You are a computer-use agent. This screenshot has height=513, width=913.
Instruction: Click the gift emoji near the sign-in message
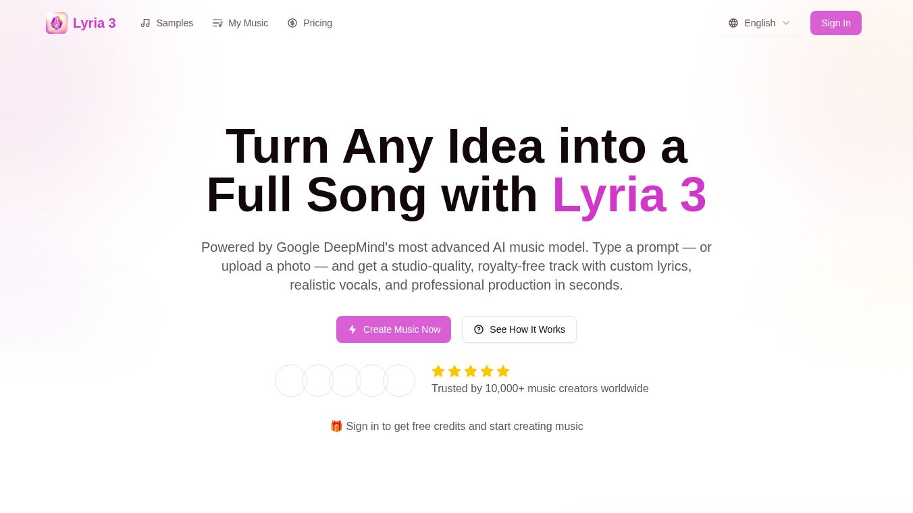coord(336,426)
